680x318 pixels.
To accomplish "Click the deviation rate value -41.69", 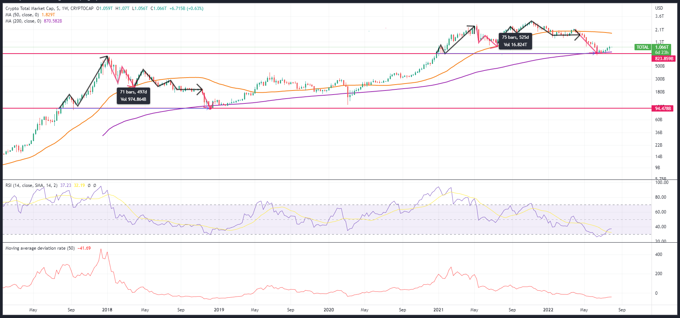I will (84, 248).
